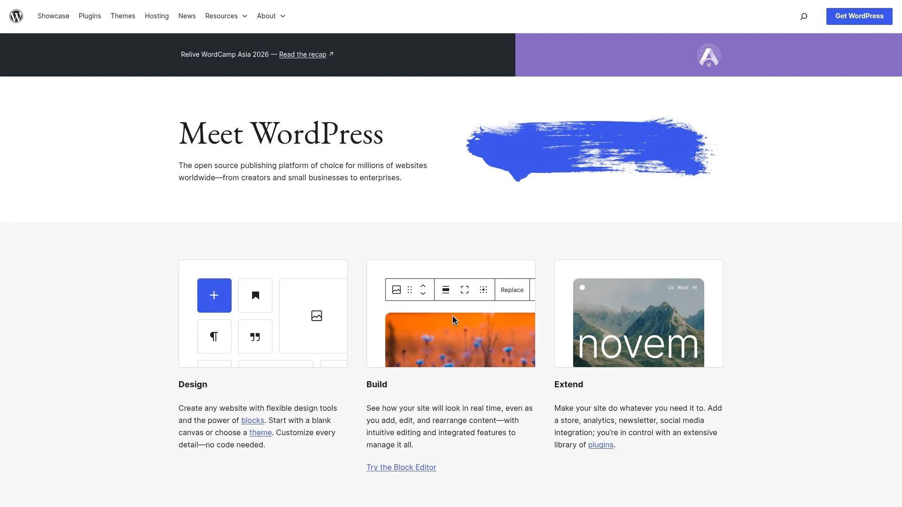Follow the Try the Block Editor link
This screenshot has height=507, width=902.
click(401, 467)
